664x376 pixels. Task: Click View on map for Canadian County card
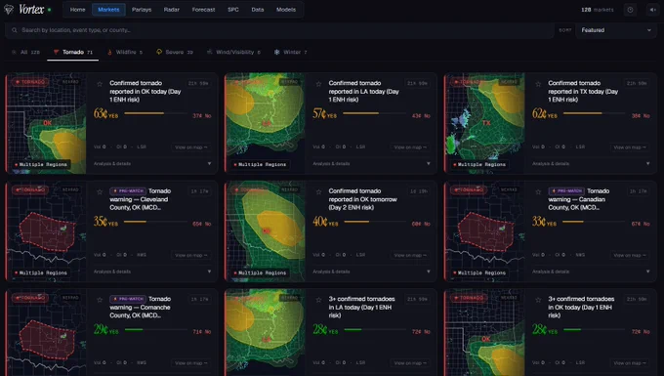click(630, 255)
